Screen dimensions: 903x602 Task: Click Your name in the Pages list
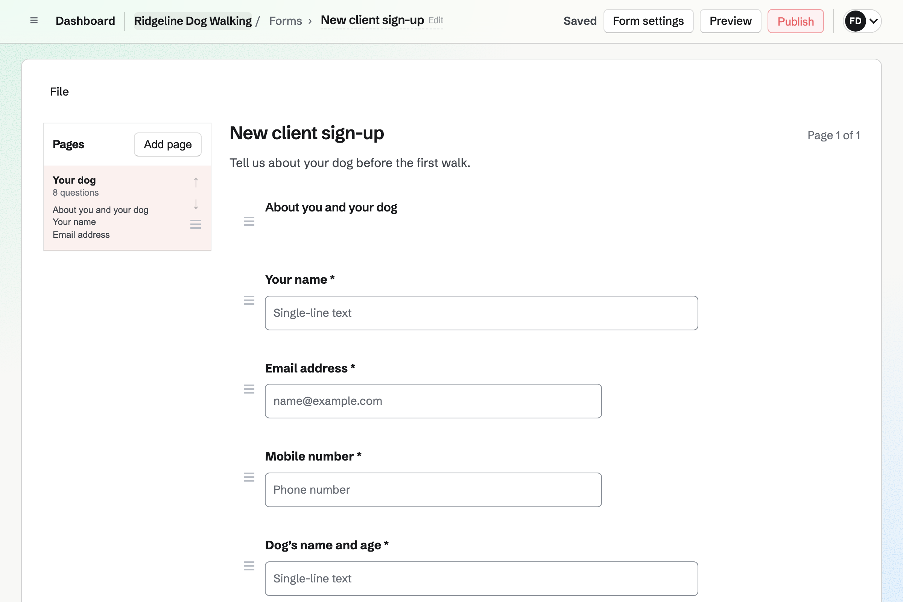[74, 222]
